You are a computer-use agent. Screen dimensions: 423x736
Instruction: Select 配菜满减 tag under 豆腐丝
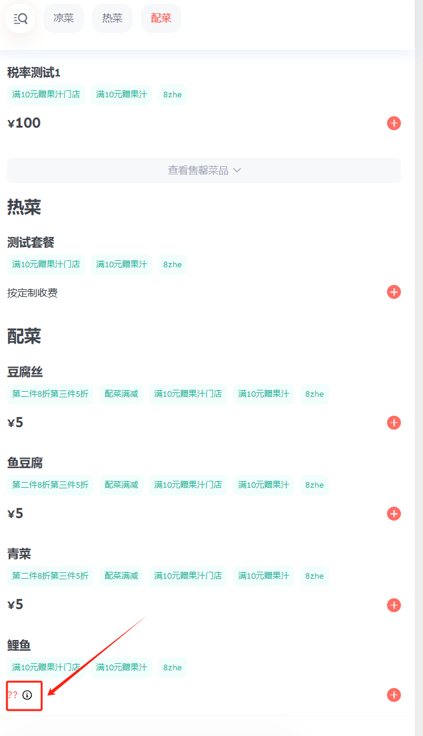[121, 394]
